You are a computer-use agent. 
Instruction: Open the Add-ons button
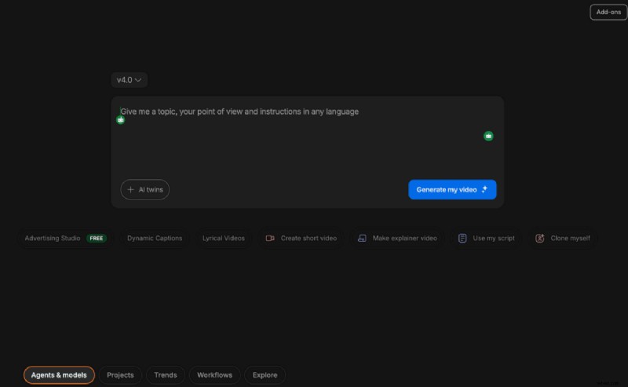coord(608,12)
